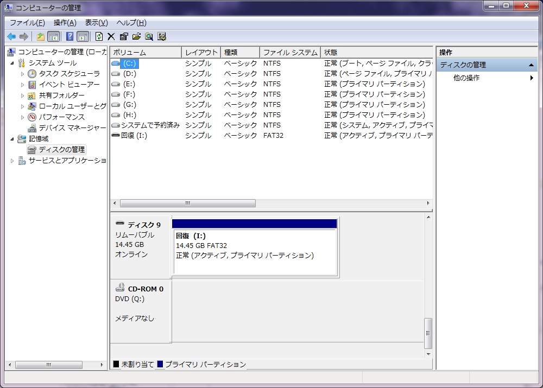Screen dimensions: 543x388
Task: Click the Refresh icon in toolbar
Action: pos(99,36)
